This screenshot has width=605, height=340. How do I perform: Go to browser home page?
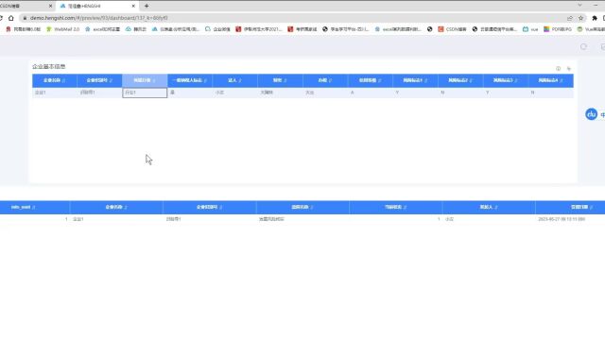[11, 18]
